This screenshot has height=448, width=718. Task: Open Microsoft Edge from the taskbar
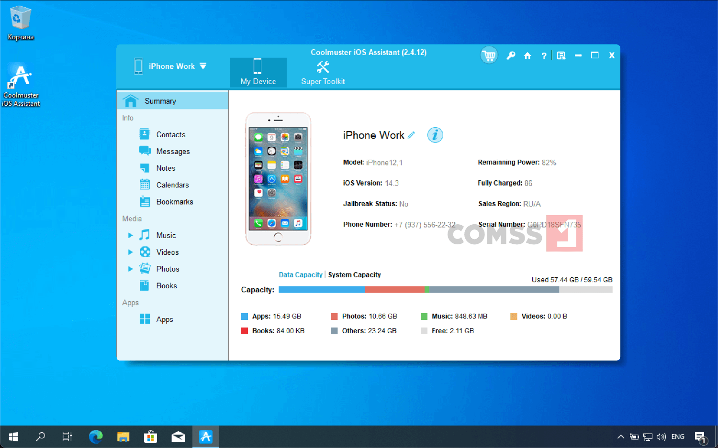click(96, 437)
